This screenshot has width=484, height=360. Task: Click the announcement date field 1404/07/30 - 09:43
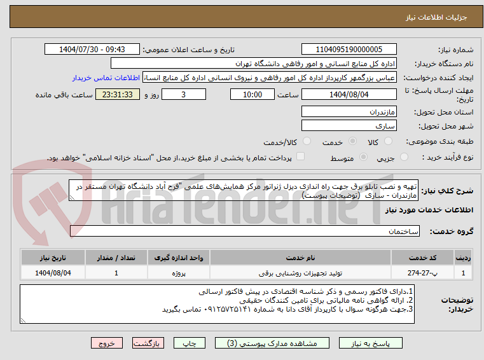tap(92, 50)
